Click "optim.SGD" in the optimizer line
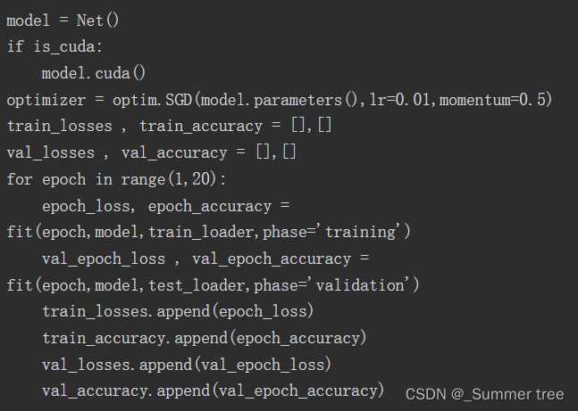 (x=170, y=100)
